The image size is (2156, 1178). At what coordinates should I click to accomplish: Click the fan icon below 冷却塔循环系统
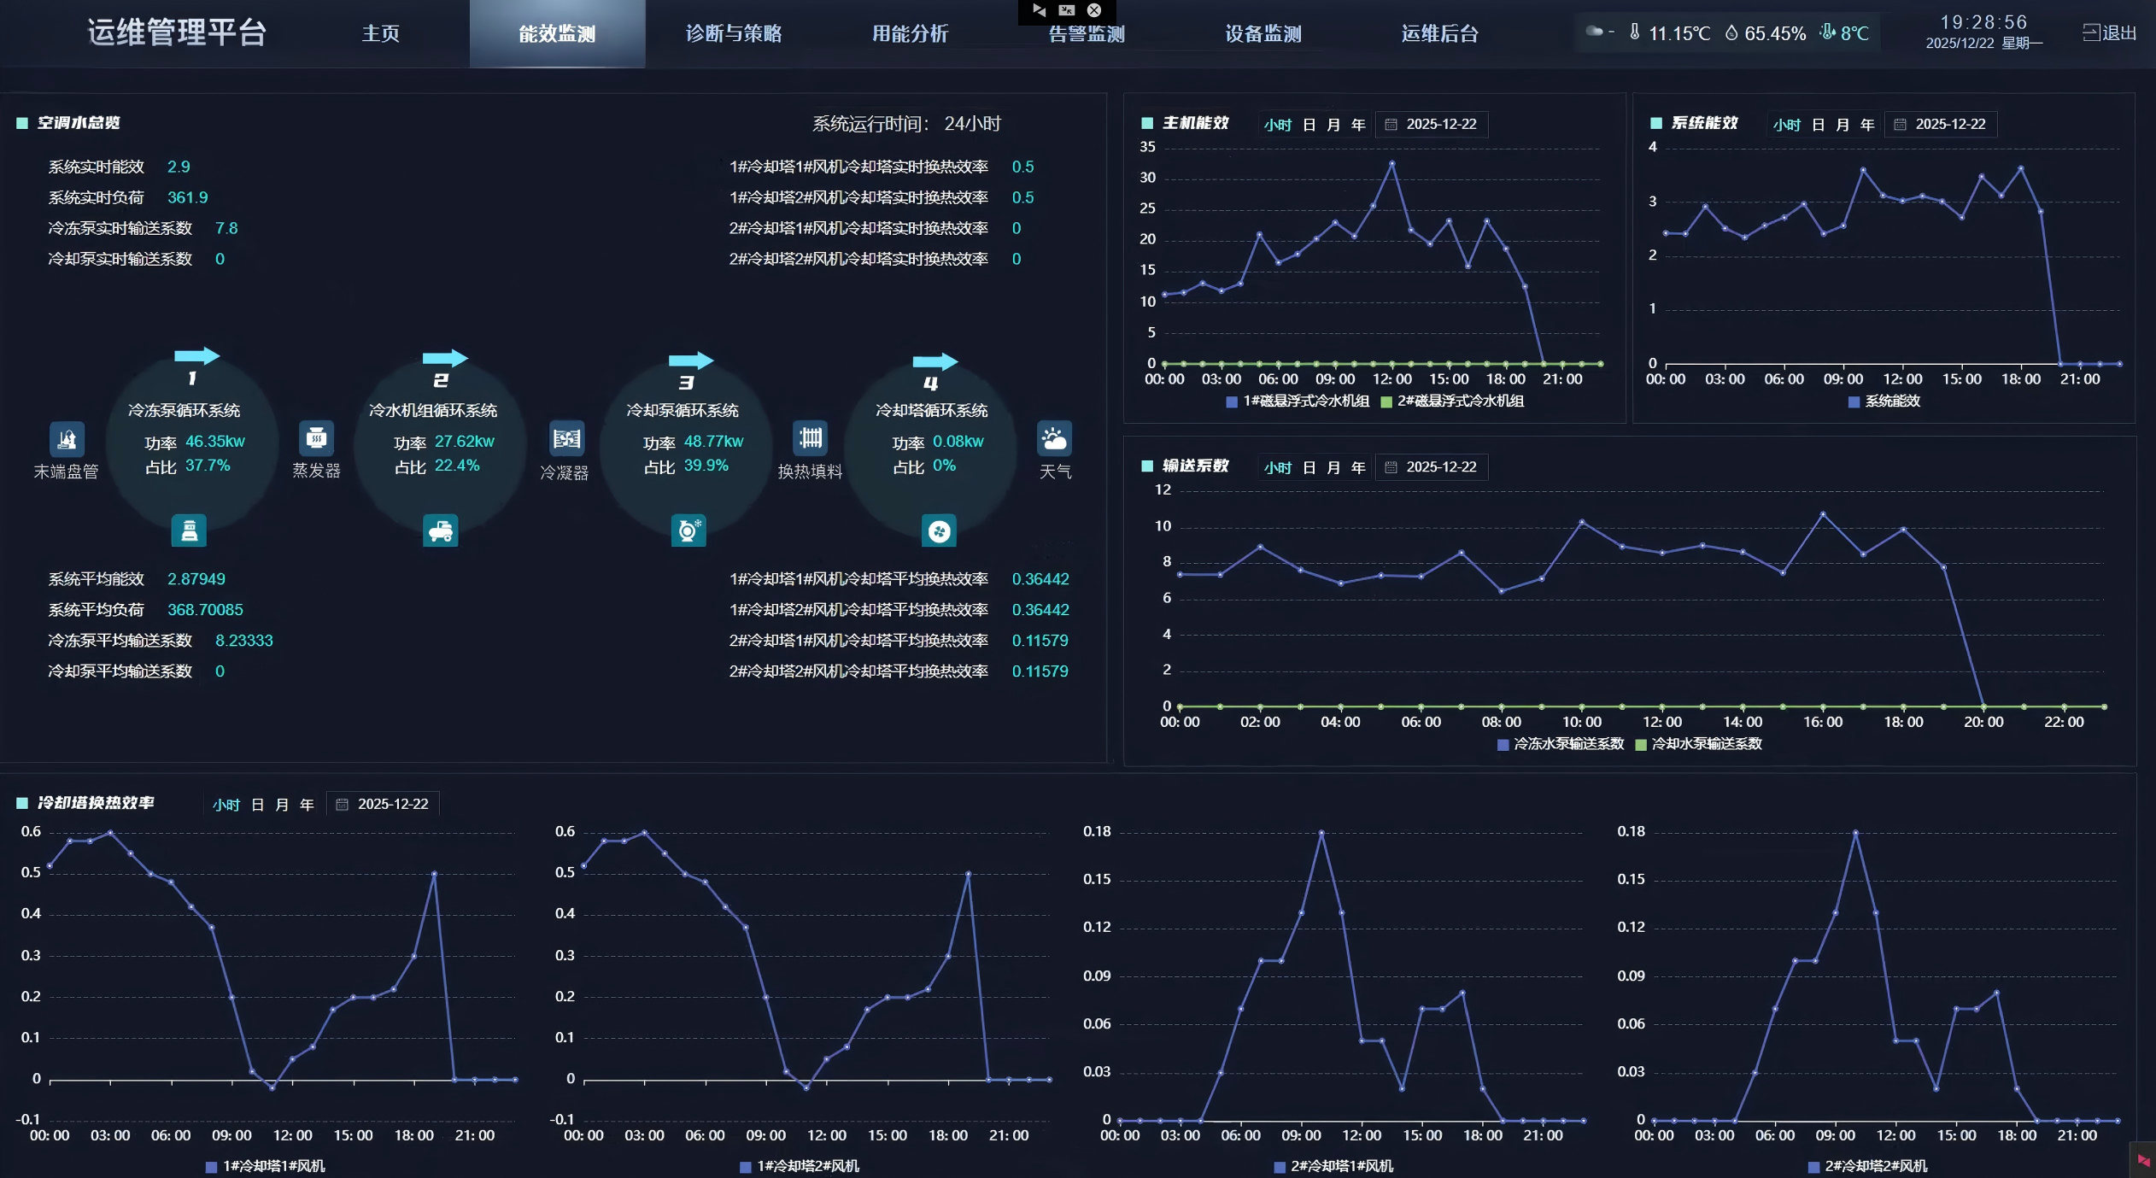point(939,531)
